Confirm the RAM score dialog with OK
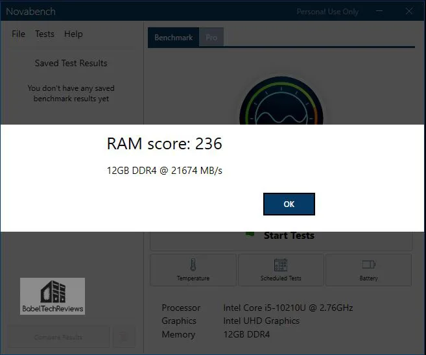The image size is (426, 355). click(289, 204)
